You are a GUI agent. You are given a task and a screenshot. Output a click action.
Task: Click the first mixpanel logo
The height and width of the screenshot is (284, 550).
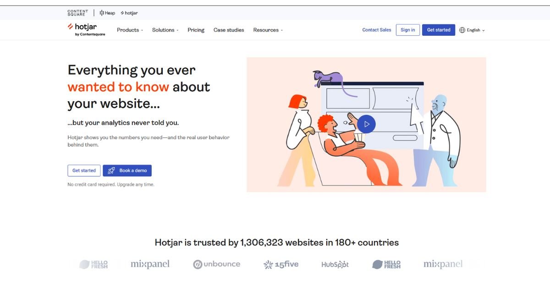(150, 264)
